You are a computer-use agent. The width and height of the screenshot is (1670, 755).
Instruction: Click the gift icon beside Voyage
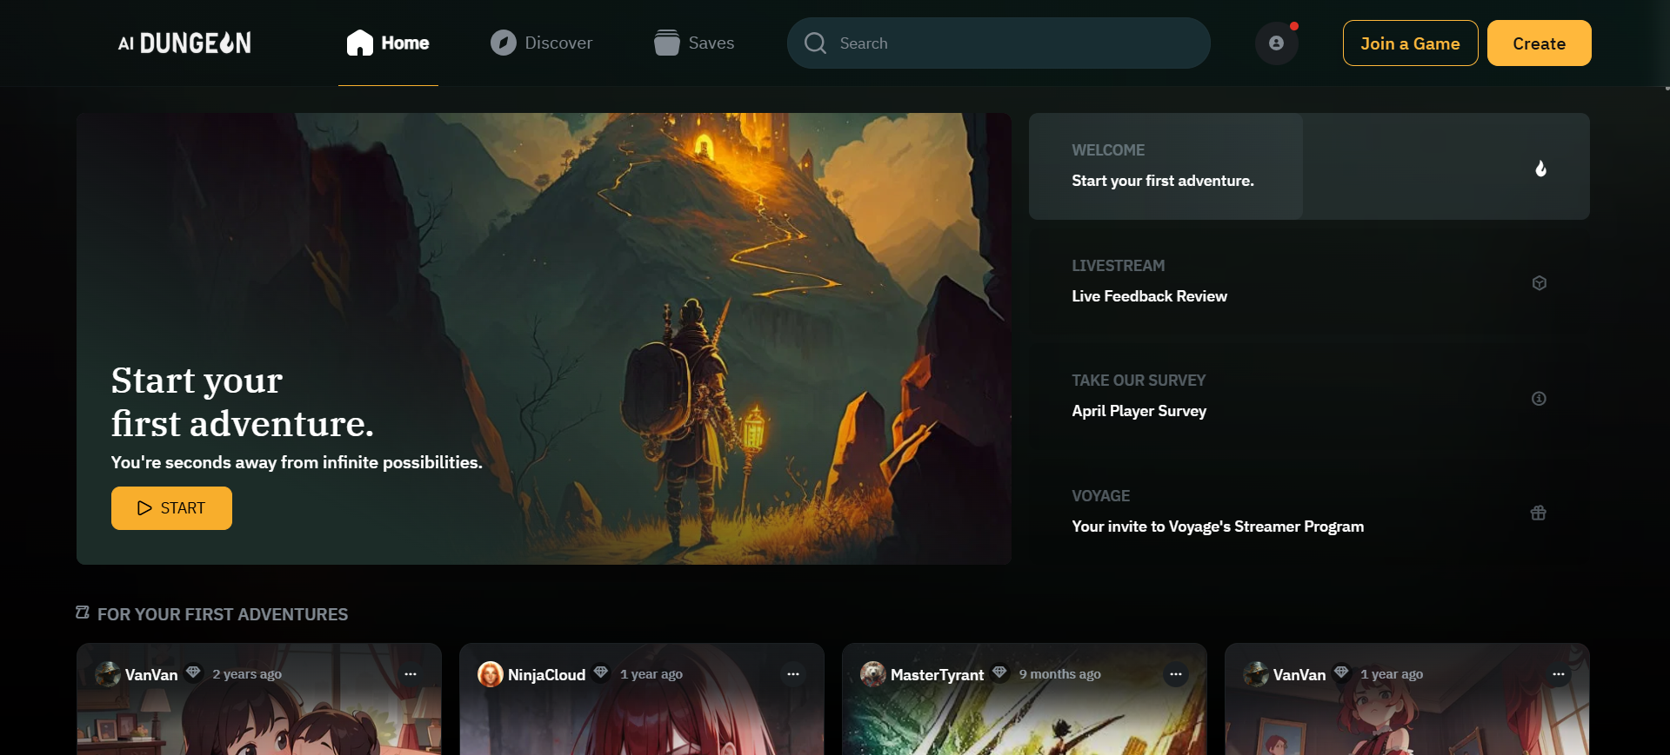pos(1538,513)
